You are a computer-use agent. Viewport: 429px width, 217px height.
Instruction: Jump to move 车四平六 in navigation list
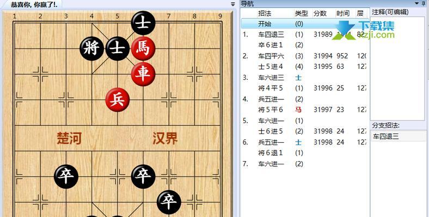[x=271, y=56]
